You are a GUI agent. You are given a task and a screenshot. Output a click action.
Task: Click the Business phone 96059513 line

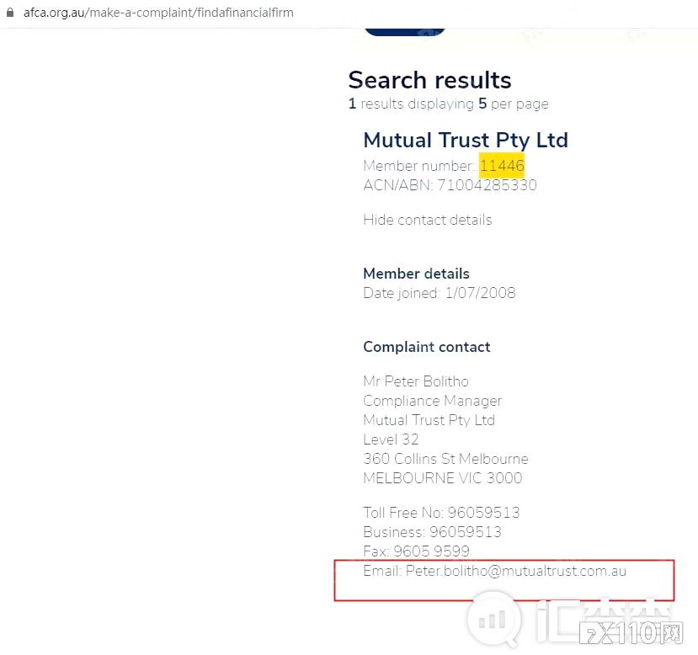[x=432, y=532]
